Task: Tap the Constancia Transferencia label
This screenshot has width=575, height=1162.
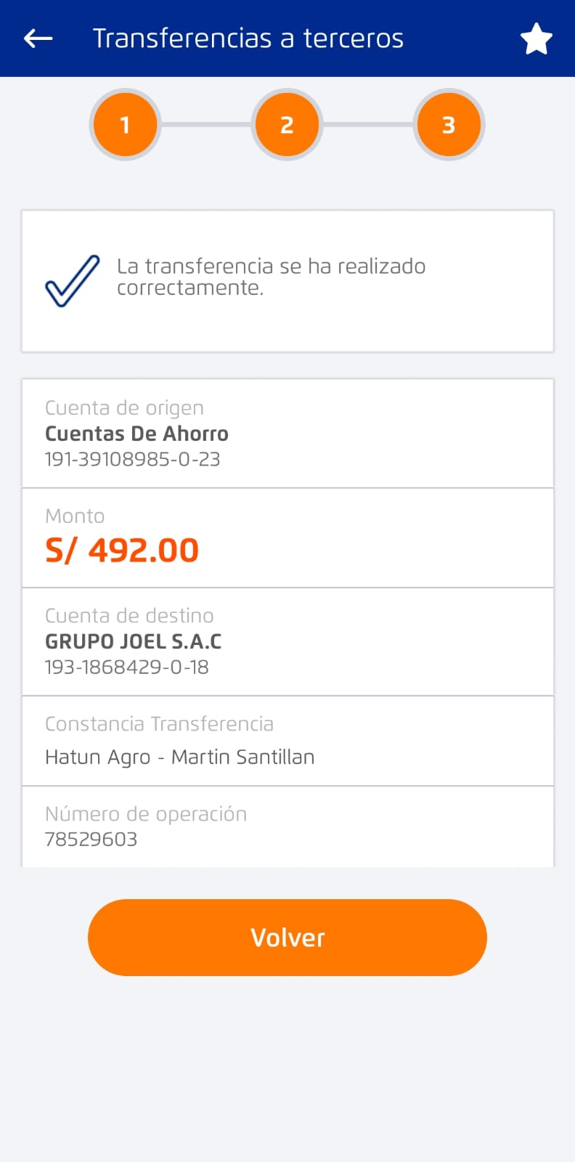Action: [159, 724]
